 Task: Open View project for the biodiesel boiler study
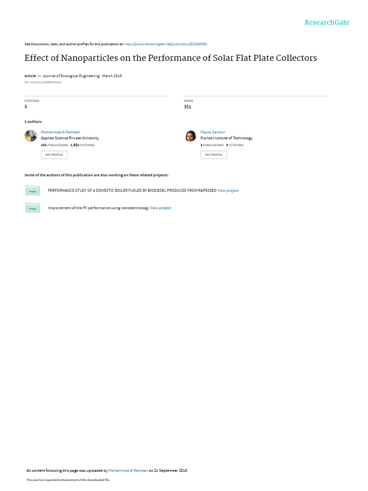click(x=228, y=190)
